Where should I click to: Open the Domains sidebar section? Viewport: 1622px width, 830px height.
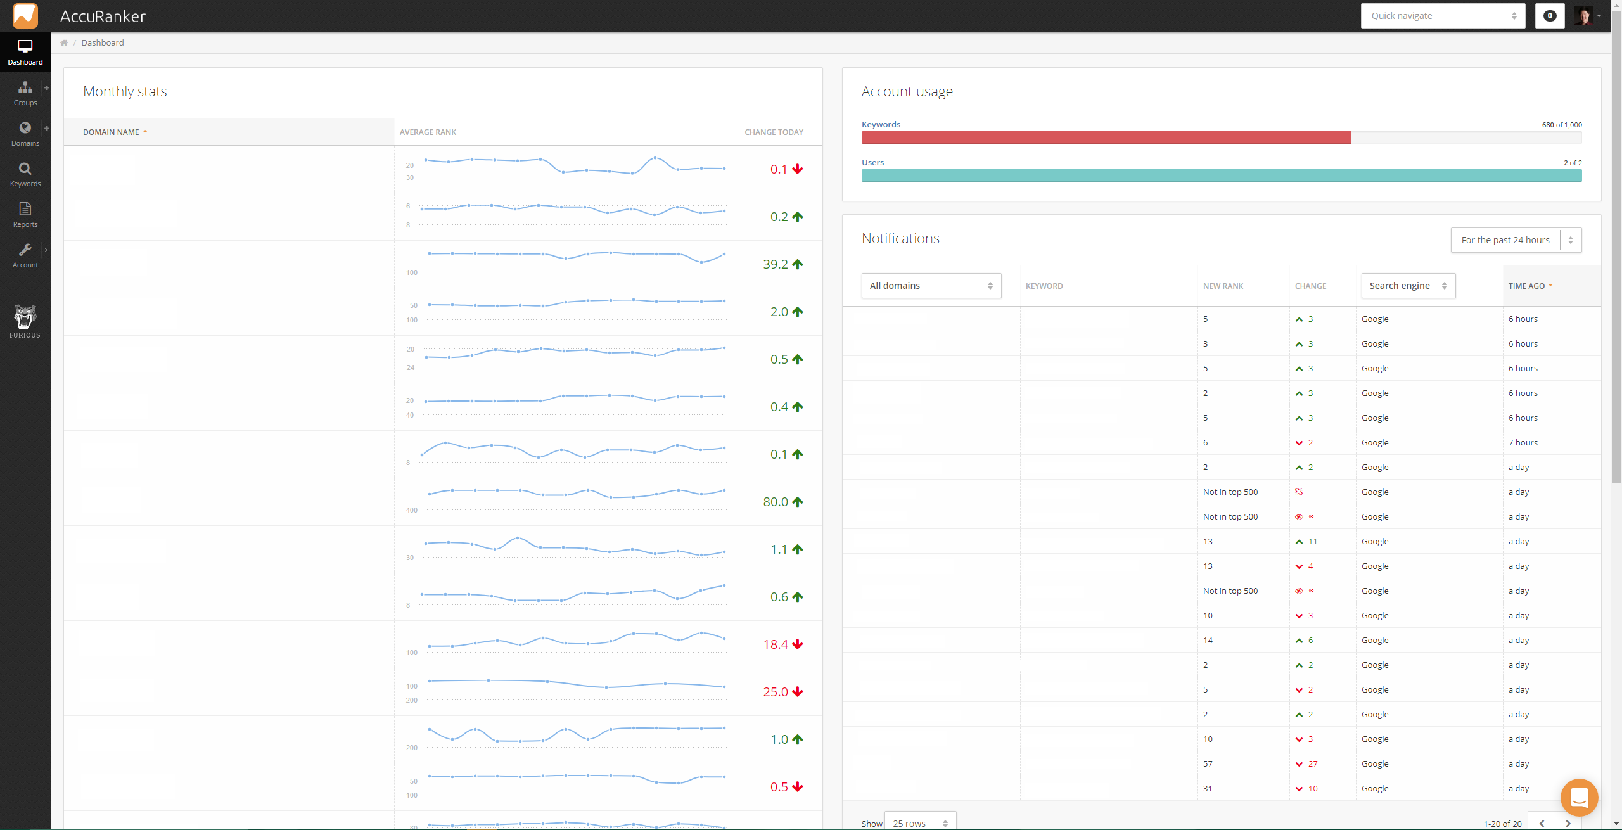click(x=25, y=134)
